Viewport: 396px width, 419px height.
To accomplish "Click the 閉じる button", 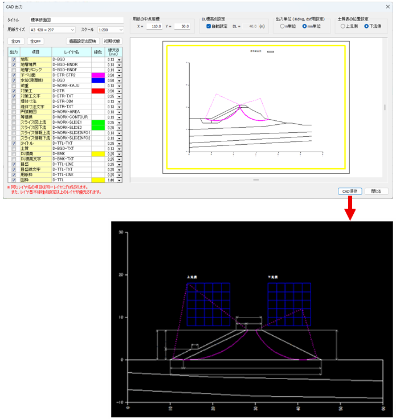I will point(376,192).
